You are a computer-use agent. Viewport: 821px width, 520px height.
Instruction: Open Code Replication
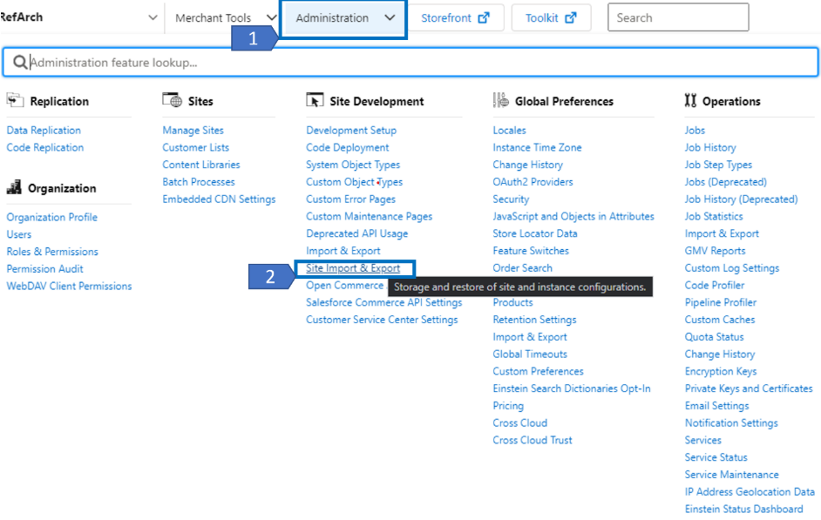click(45, 147)
